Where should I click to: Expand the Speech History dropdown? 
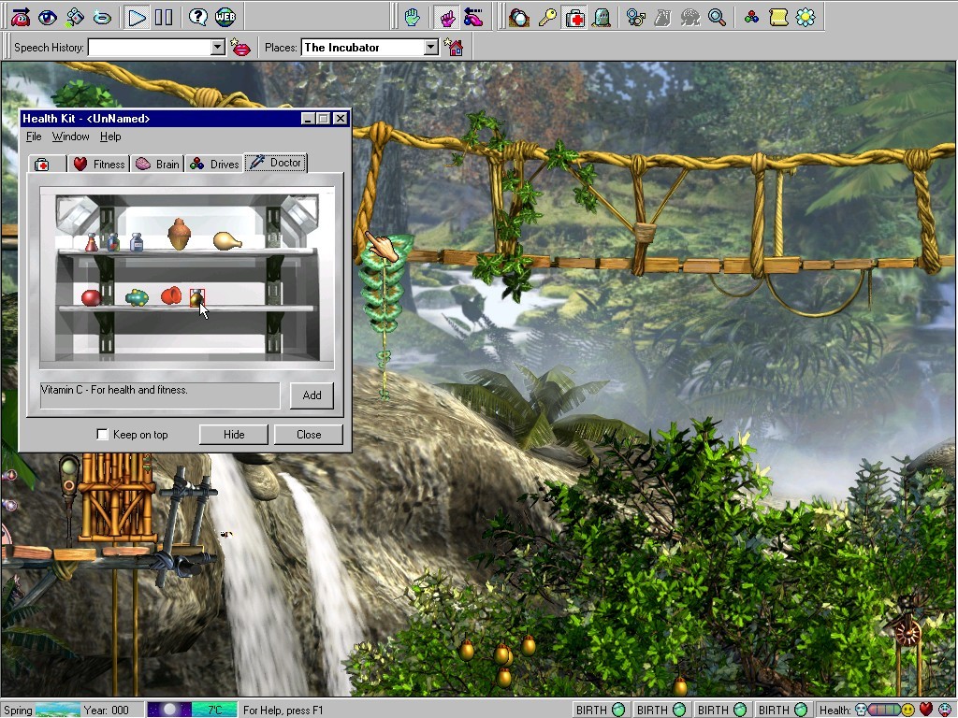217,48
